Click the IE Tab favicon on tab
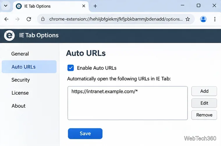 [x=19, y=6]
